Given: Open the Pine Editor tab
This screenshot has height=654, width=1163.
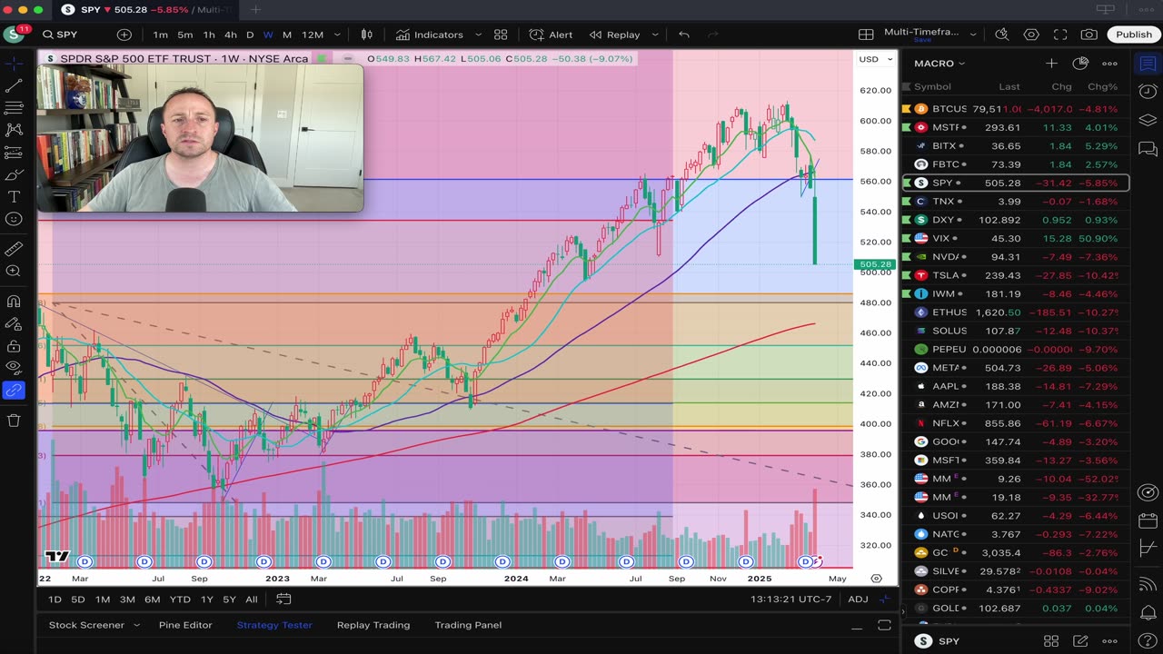Looking at the screenshot, I should coord(185,625).
